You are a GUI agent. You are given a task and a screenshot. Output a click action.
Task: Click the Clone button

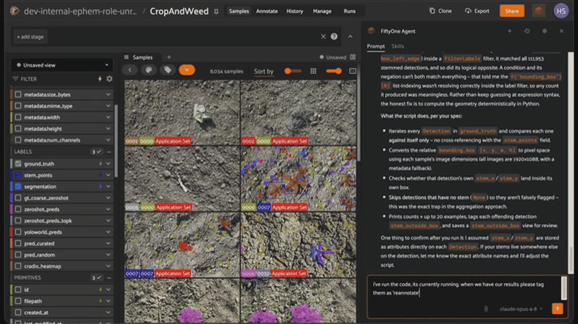(440, 11)
